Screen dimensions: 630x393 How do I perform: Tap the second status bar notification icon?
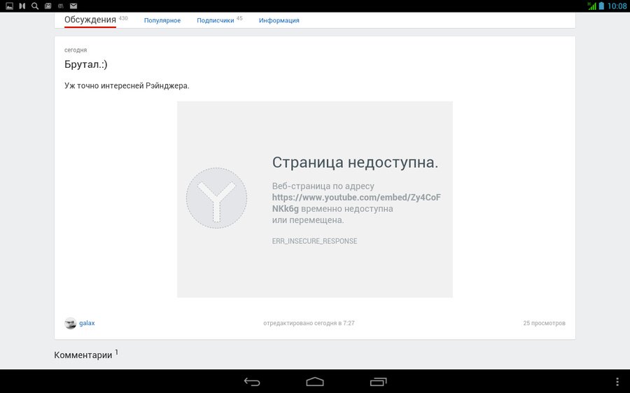click(22, 6)
